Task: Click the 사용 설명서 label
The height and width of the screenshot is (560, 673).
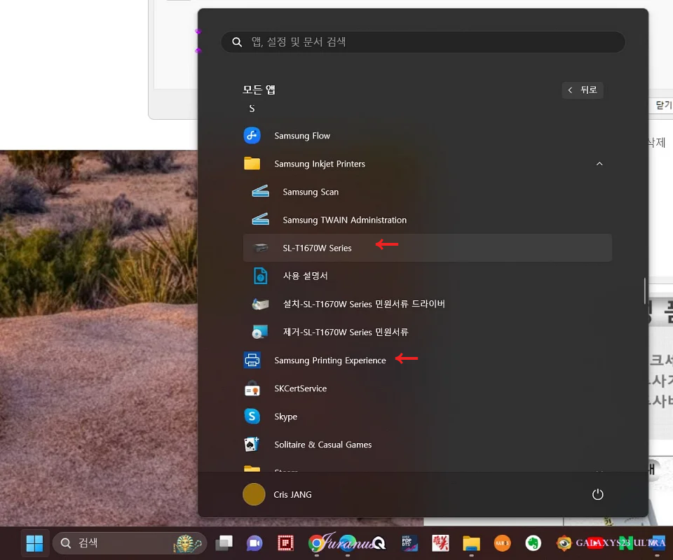Action: [305, 276]
